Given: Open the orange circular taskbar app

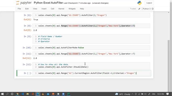Looking at the screenshot, I should [x=53, y=94].
